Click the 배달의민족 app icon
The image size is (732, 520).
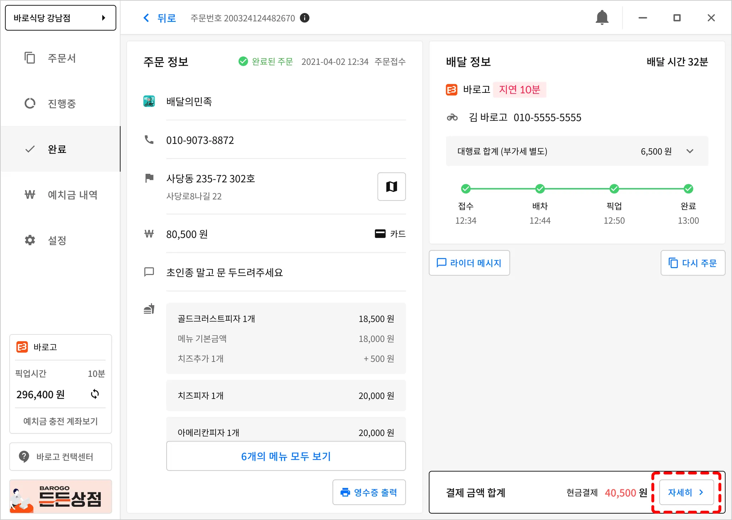(149, 101)
